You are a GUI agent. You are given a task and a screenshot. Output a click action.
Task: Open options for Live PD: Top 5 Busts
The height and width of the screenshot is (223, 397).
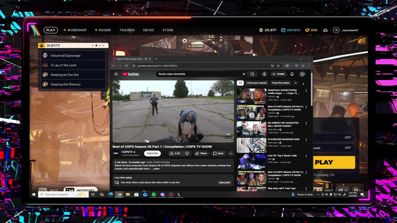point(306,156)
